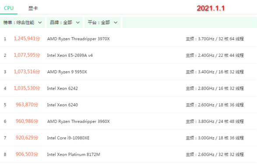The height and width of the screenshot is (164, 257).
Task: Click the chevron beside 平台：全部
Action: point(116,23)
